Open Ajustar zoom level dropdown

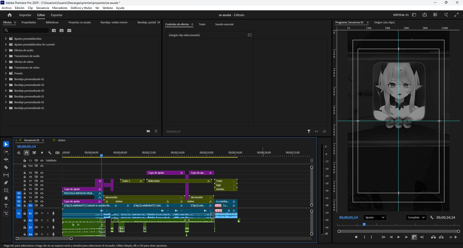click(375, 217)
